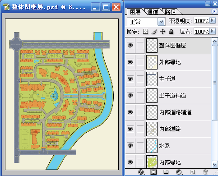Select layer named 内部道路
Viewport: 218px width, 176px height.
coord(170,129)
